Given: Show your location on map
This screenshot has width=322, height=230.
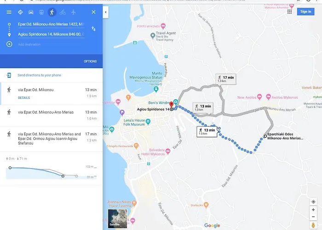Looking at the screenshot, I should 313,201.
